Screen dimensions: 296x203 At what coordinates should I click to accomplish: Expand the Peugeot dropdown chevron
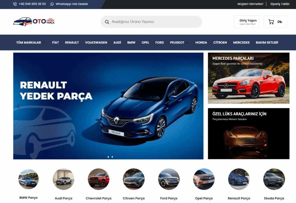pyautogui.click(x=187, y=43)
